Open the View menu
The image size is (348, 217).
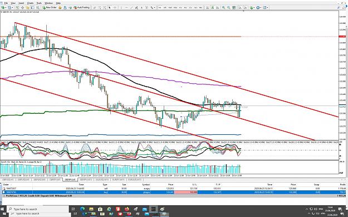(x=13, y=3)
